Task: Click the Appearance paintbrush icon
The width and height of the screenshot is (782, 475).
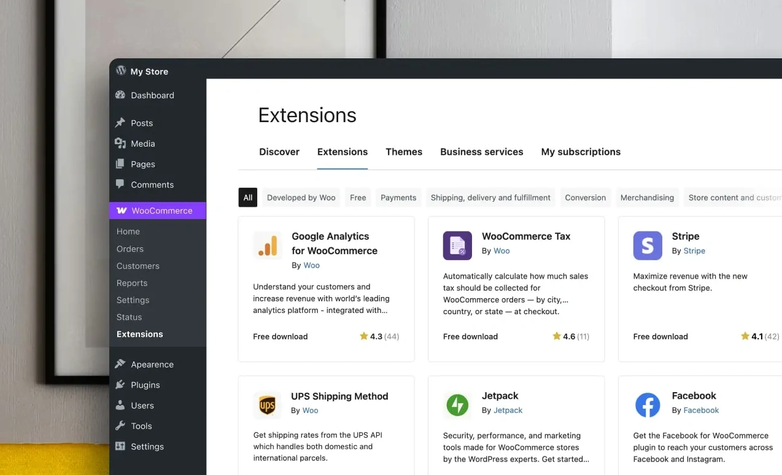Action: point(120,364)
